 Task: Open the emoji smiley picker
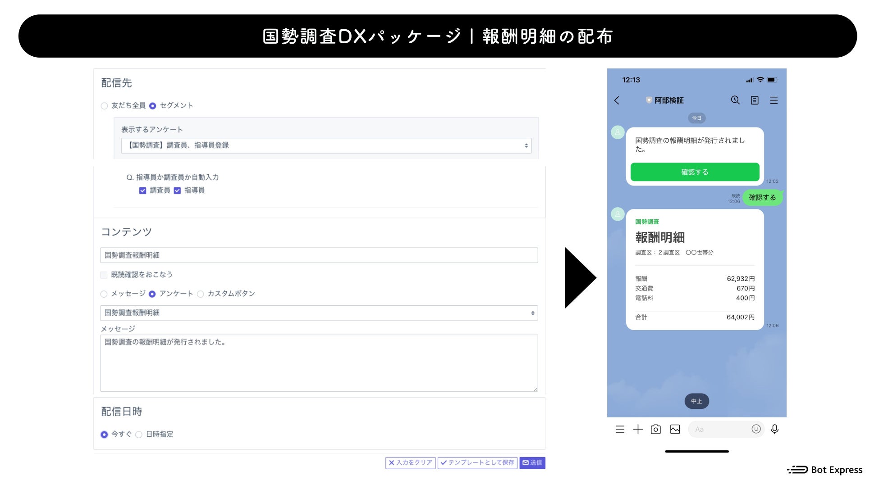tap(756, 429)
